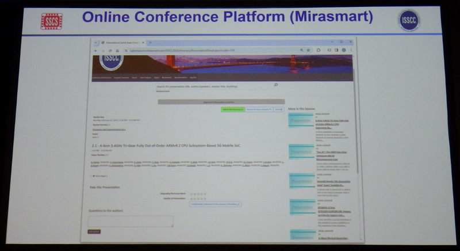Screen dimensions: 460x251
Task: Open My Information menu item
Action: coord(181,78)
